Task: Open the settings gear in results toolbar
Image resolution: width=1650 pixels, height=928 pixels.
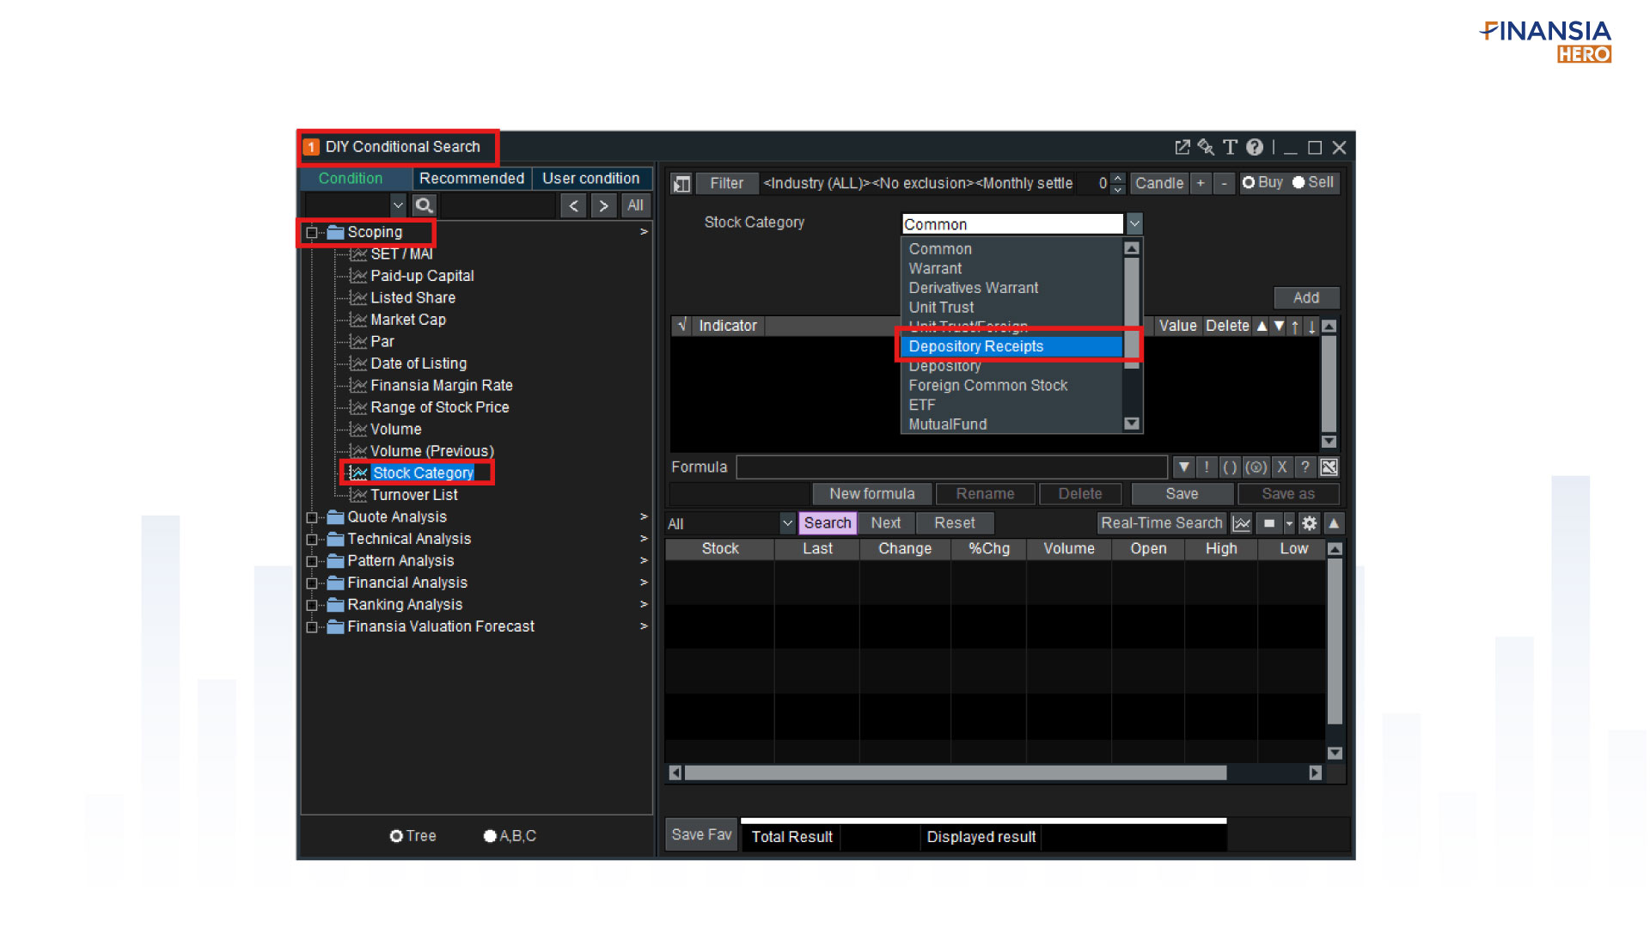Action: click(x=1309, y=523)
